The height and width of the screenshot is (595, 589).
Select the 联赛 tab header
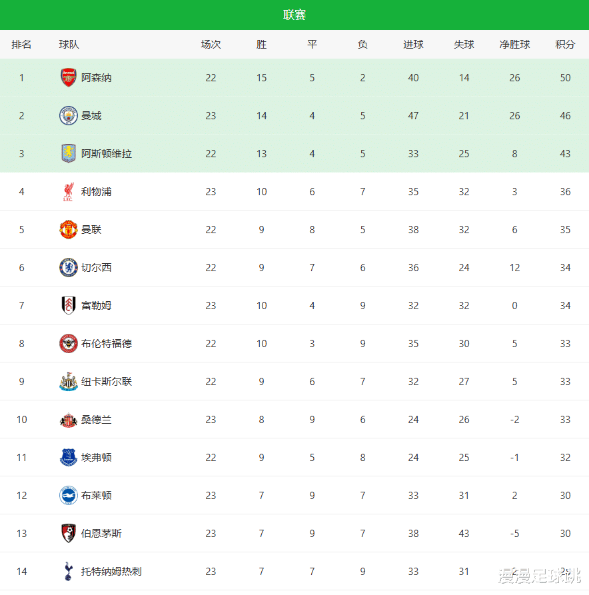click(294, 15)
